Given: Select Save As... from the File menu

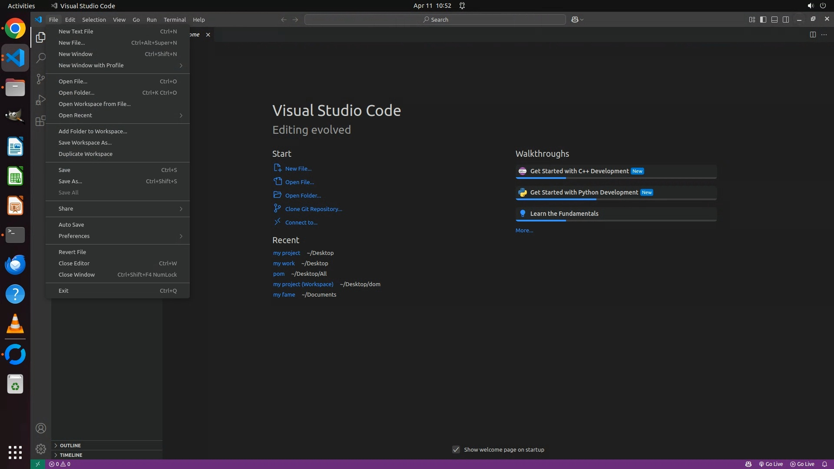Looking at the screenshot, I should point(70,181).
